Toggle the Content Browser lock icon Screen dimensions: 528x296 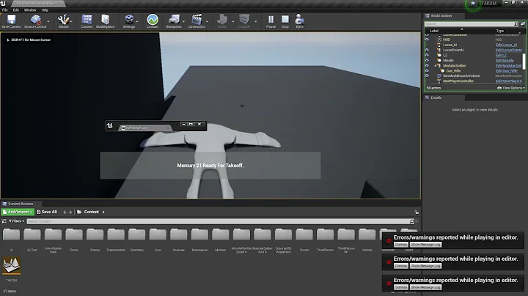click(x=417, y=212)
